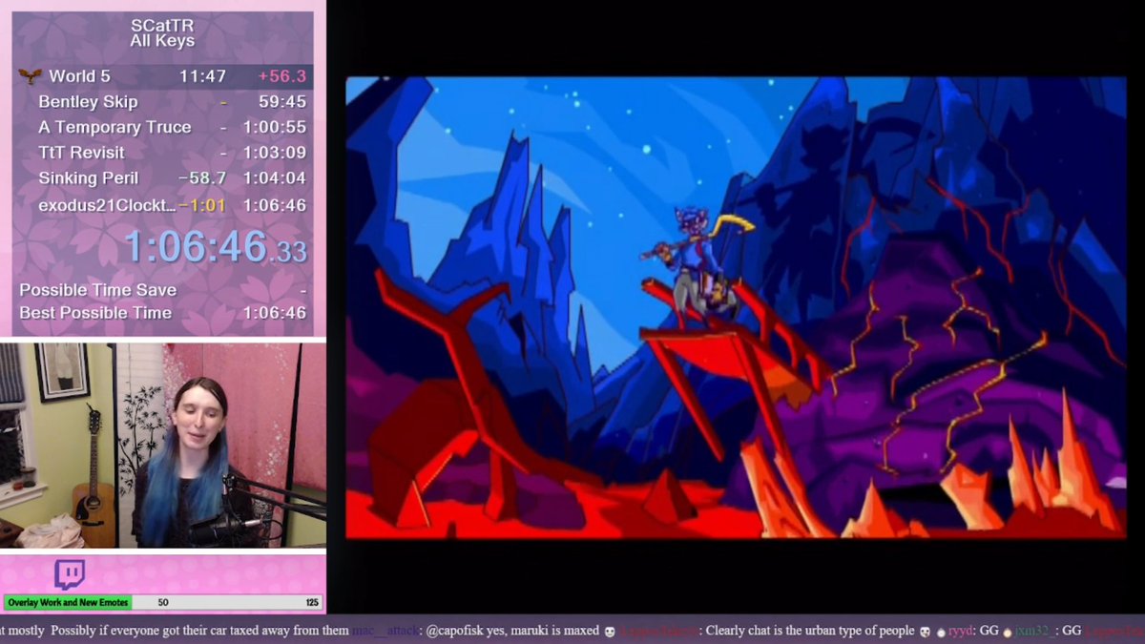This screenshot has width=1145, height=644.
Task: Select the Sinking Peril split
Action: pos(163,178)
